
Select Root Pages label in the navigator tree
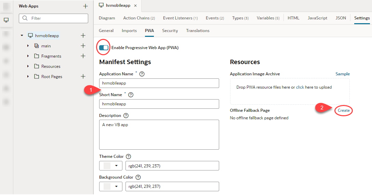click(52, 76)
